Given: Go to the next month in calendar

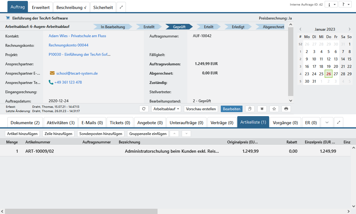Looking at the screenshot, I should tap(349, 29).
